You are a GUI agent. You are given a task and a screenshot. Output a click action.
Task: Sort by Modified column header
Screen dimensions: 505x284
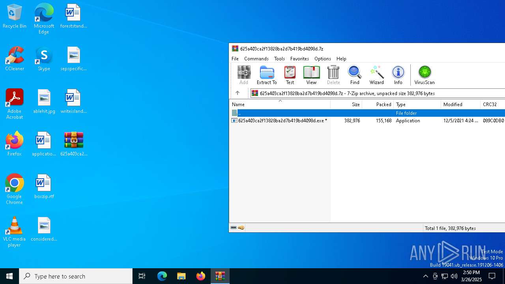(461, 105)
